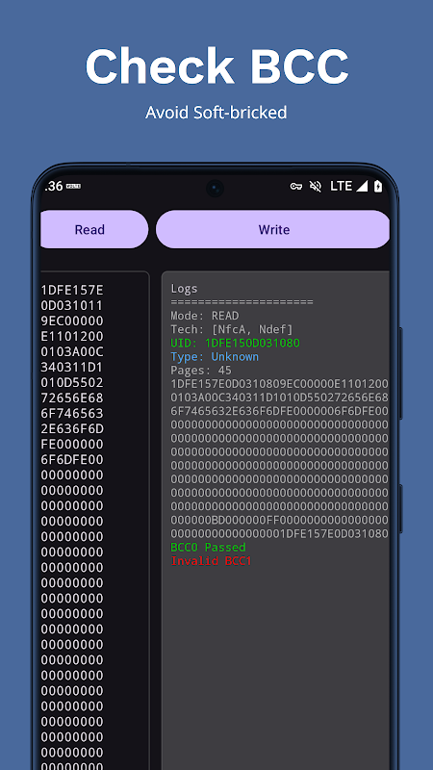Screen dimensions: 433x770
Task: Tap the cellular signal strength icon
Action: (x=362, y=186)
